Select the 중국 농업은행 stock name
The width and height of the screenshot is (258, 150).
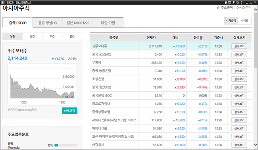point(101,71)
